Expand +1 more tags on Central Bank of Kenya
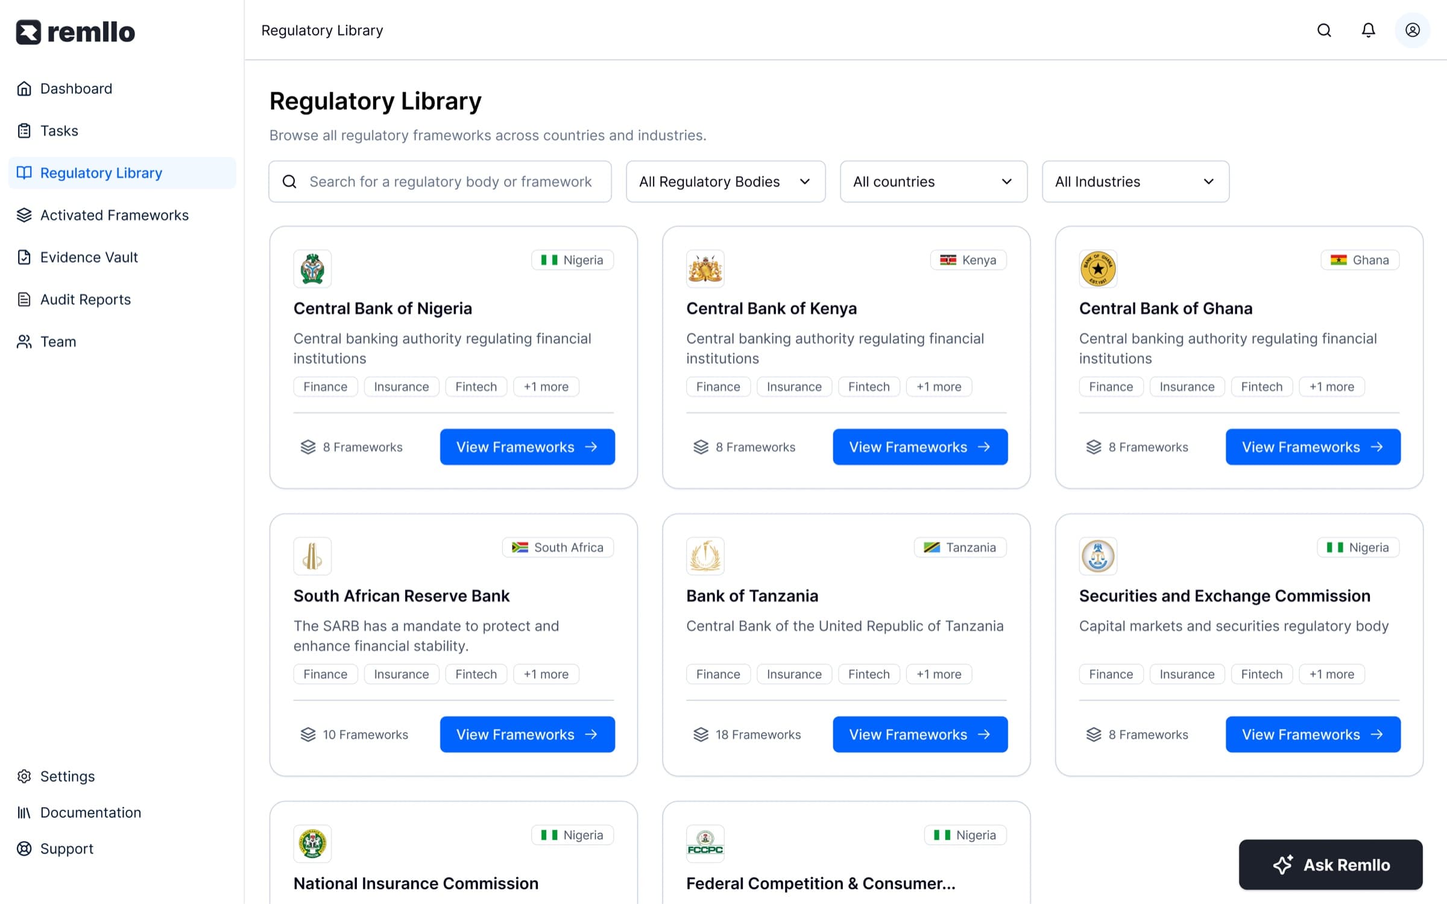The height and width of the screenshot is (904, 1447). pos(939,387)
